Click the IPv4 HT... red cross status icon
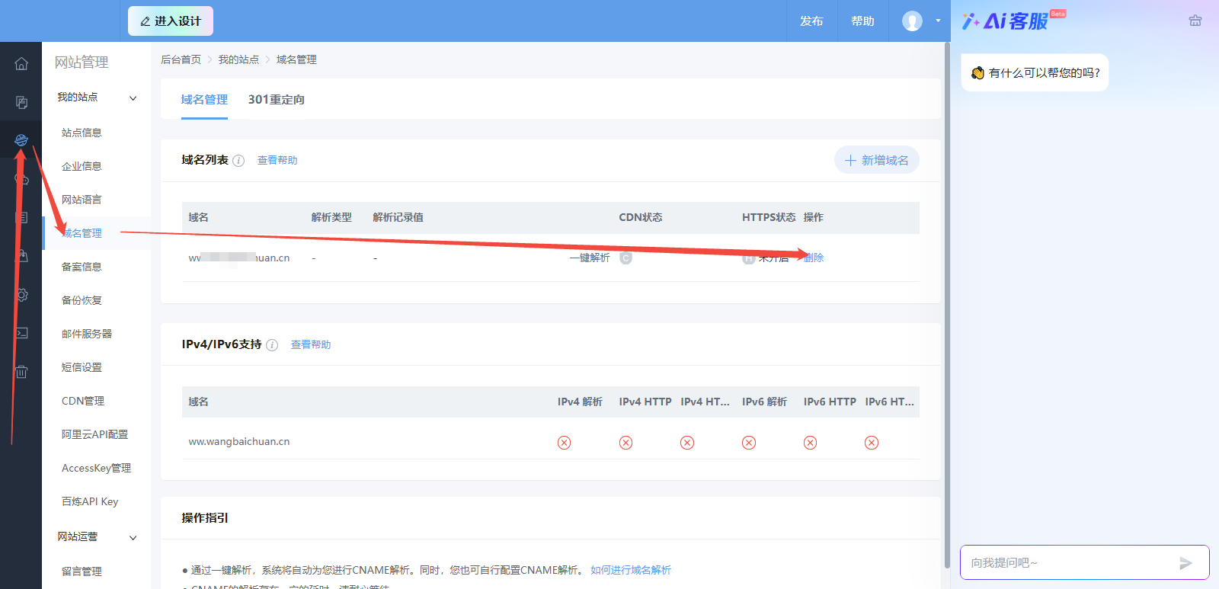 tap(687, 443)
